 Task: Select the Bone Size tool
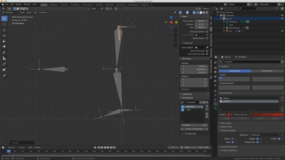click(4, 70)
